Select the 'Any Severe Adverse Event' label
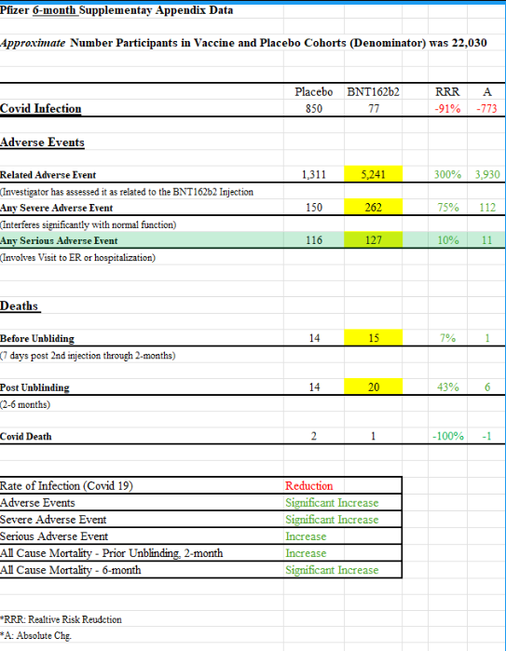 tap(57, 208)
